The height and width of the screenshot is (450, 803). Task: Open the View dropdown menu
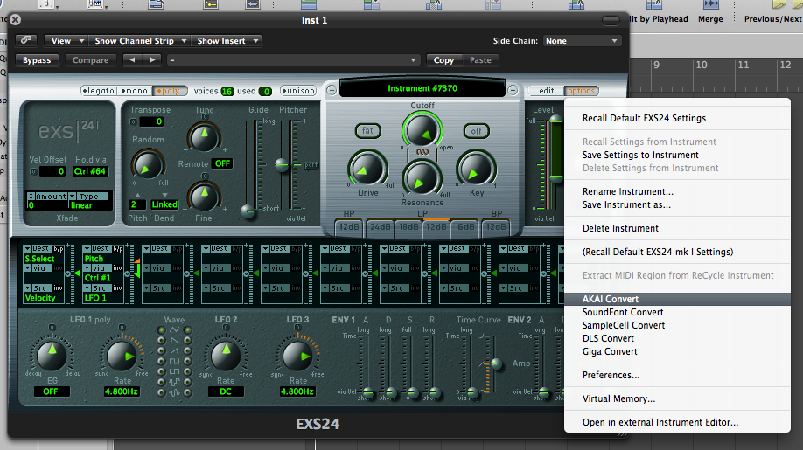(x=67, y=40)
